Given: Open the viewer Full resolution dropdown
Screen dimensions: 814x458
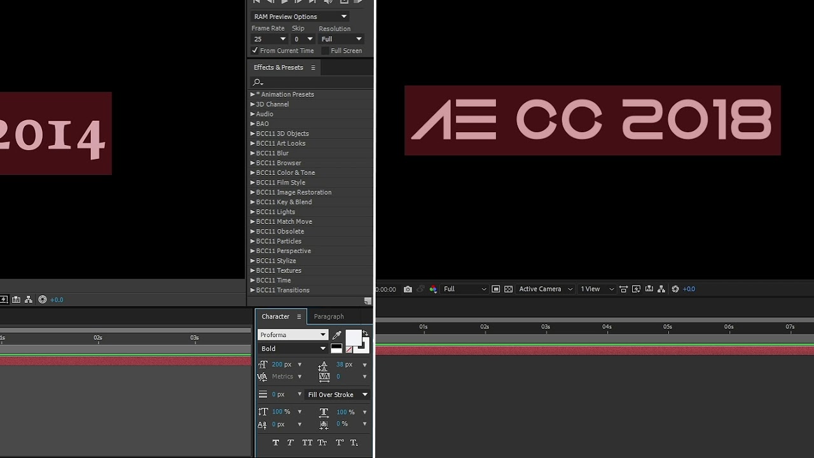Looking at the screenshot, I should (465, 289).
